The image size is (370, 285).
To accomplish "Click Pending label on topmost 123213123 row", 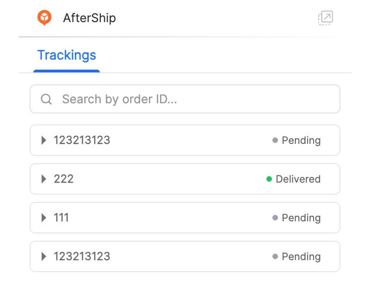I will click(301, 140).
